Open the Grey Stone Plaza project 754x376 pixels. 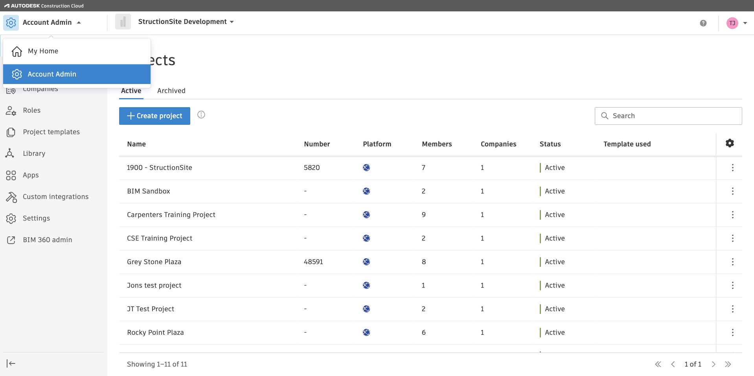click(154, 262)
